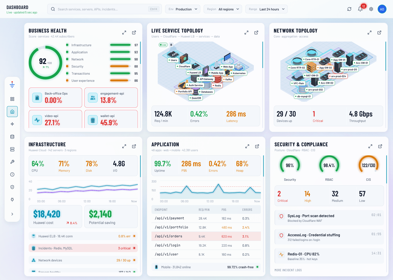Open the grid apps icon in sidebar
Viewport: 393px width, 280px height.
pyautogui.click(x=12, y=99)
